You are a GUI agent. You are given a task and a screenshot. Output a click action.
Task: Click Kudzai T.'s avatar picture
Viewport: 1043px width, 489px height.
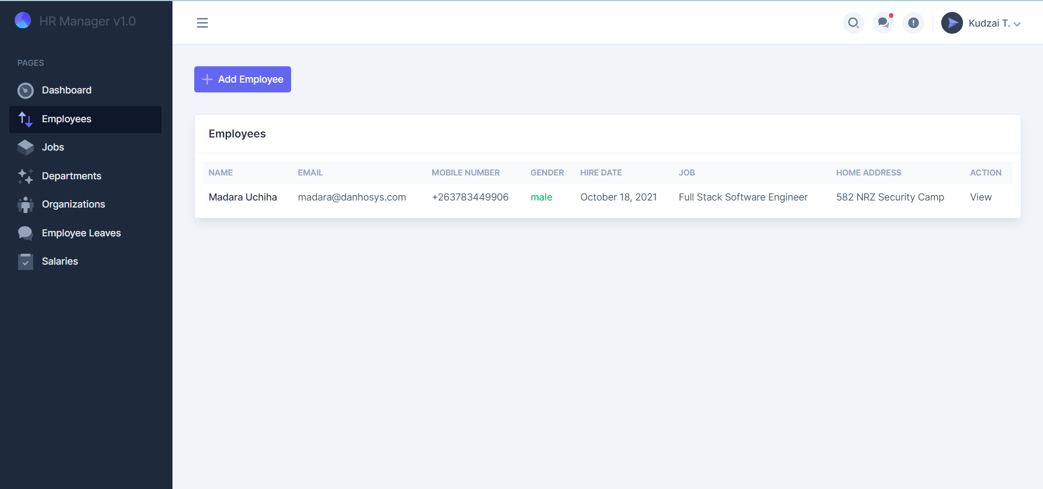pos(952,23)
